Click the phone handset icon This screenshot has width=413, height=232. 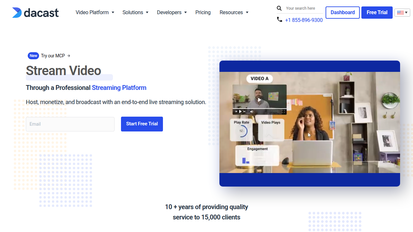click(x=279, y=20)
